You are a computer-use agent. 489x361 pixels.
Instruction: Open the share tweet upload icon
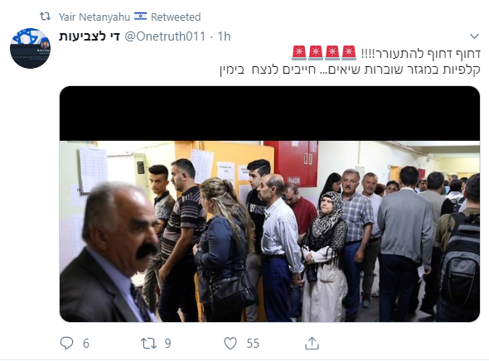pos(312,343)
